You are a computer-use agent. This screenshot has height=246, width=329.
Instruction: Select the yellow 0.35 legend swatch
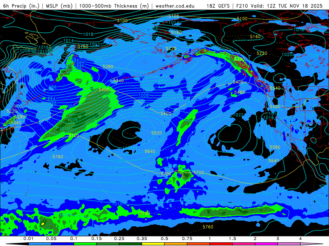coord(153,244)
